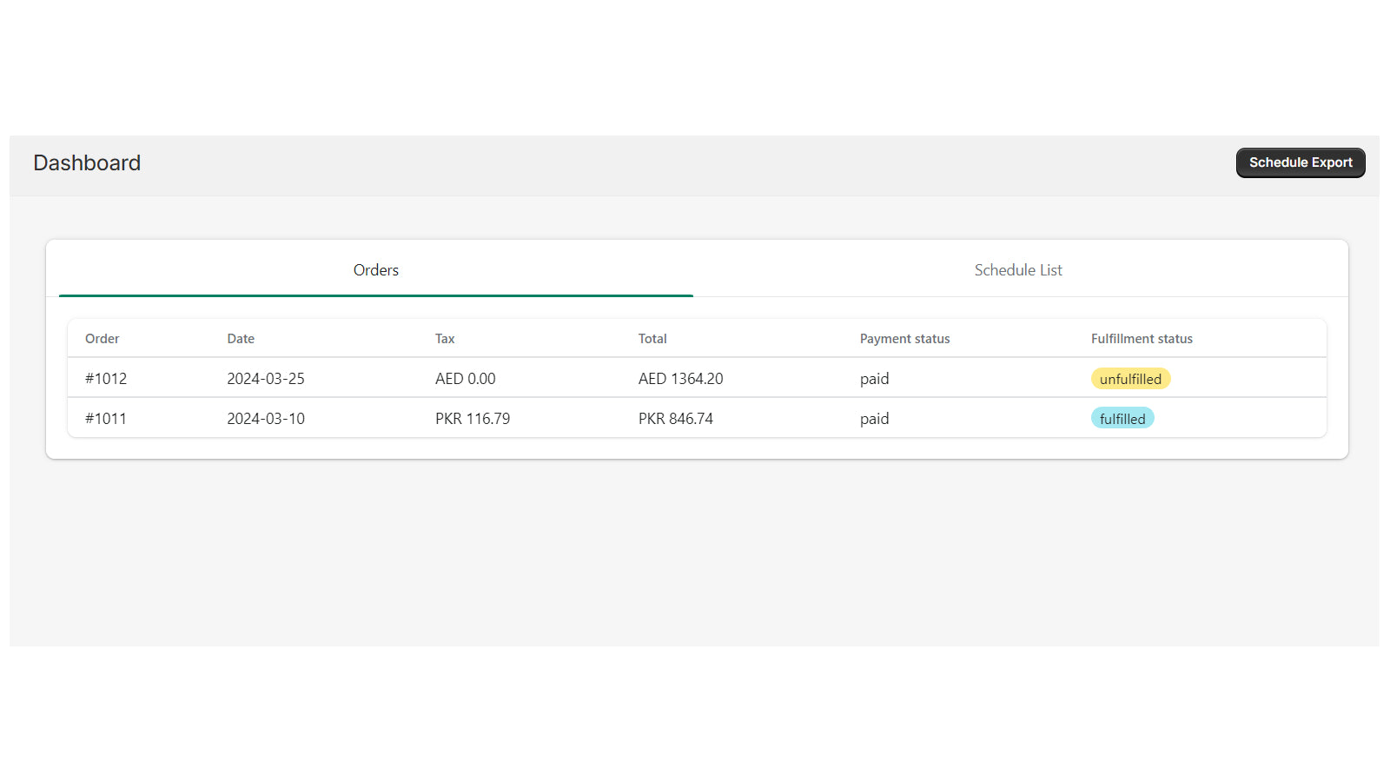Open order #1011

105,418
